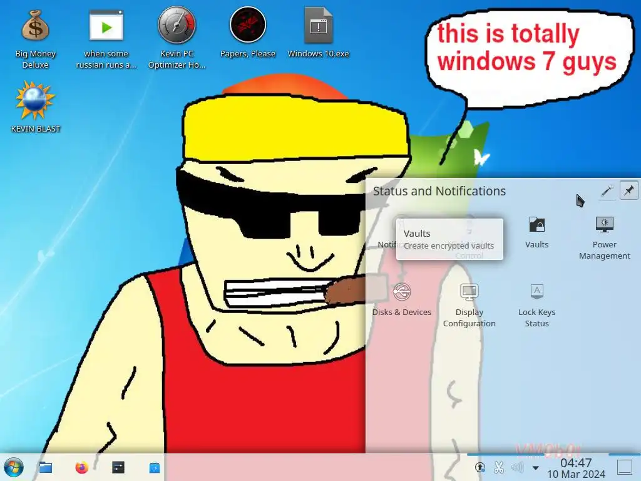
Task: Open the dark terminal-style taskbar launcher
Action: [118, 467]
